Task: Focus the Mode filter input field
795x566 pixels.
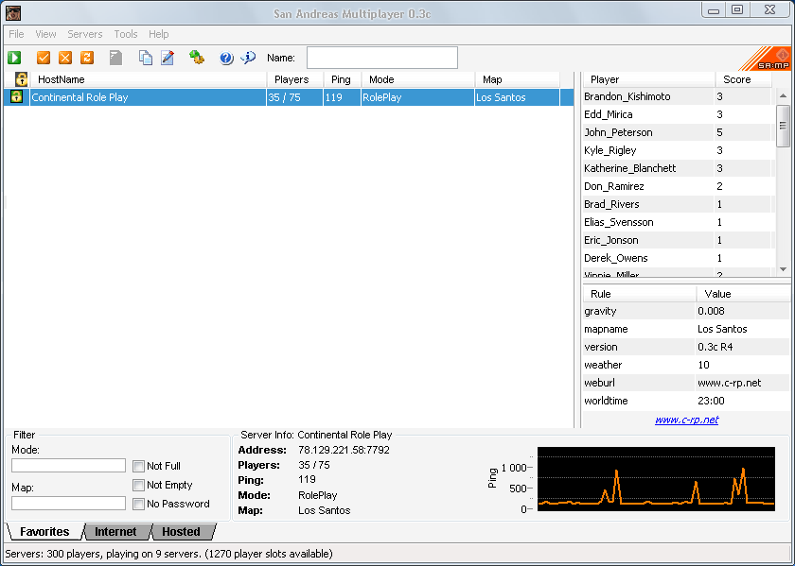Action: (68, 465)
